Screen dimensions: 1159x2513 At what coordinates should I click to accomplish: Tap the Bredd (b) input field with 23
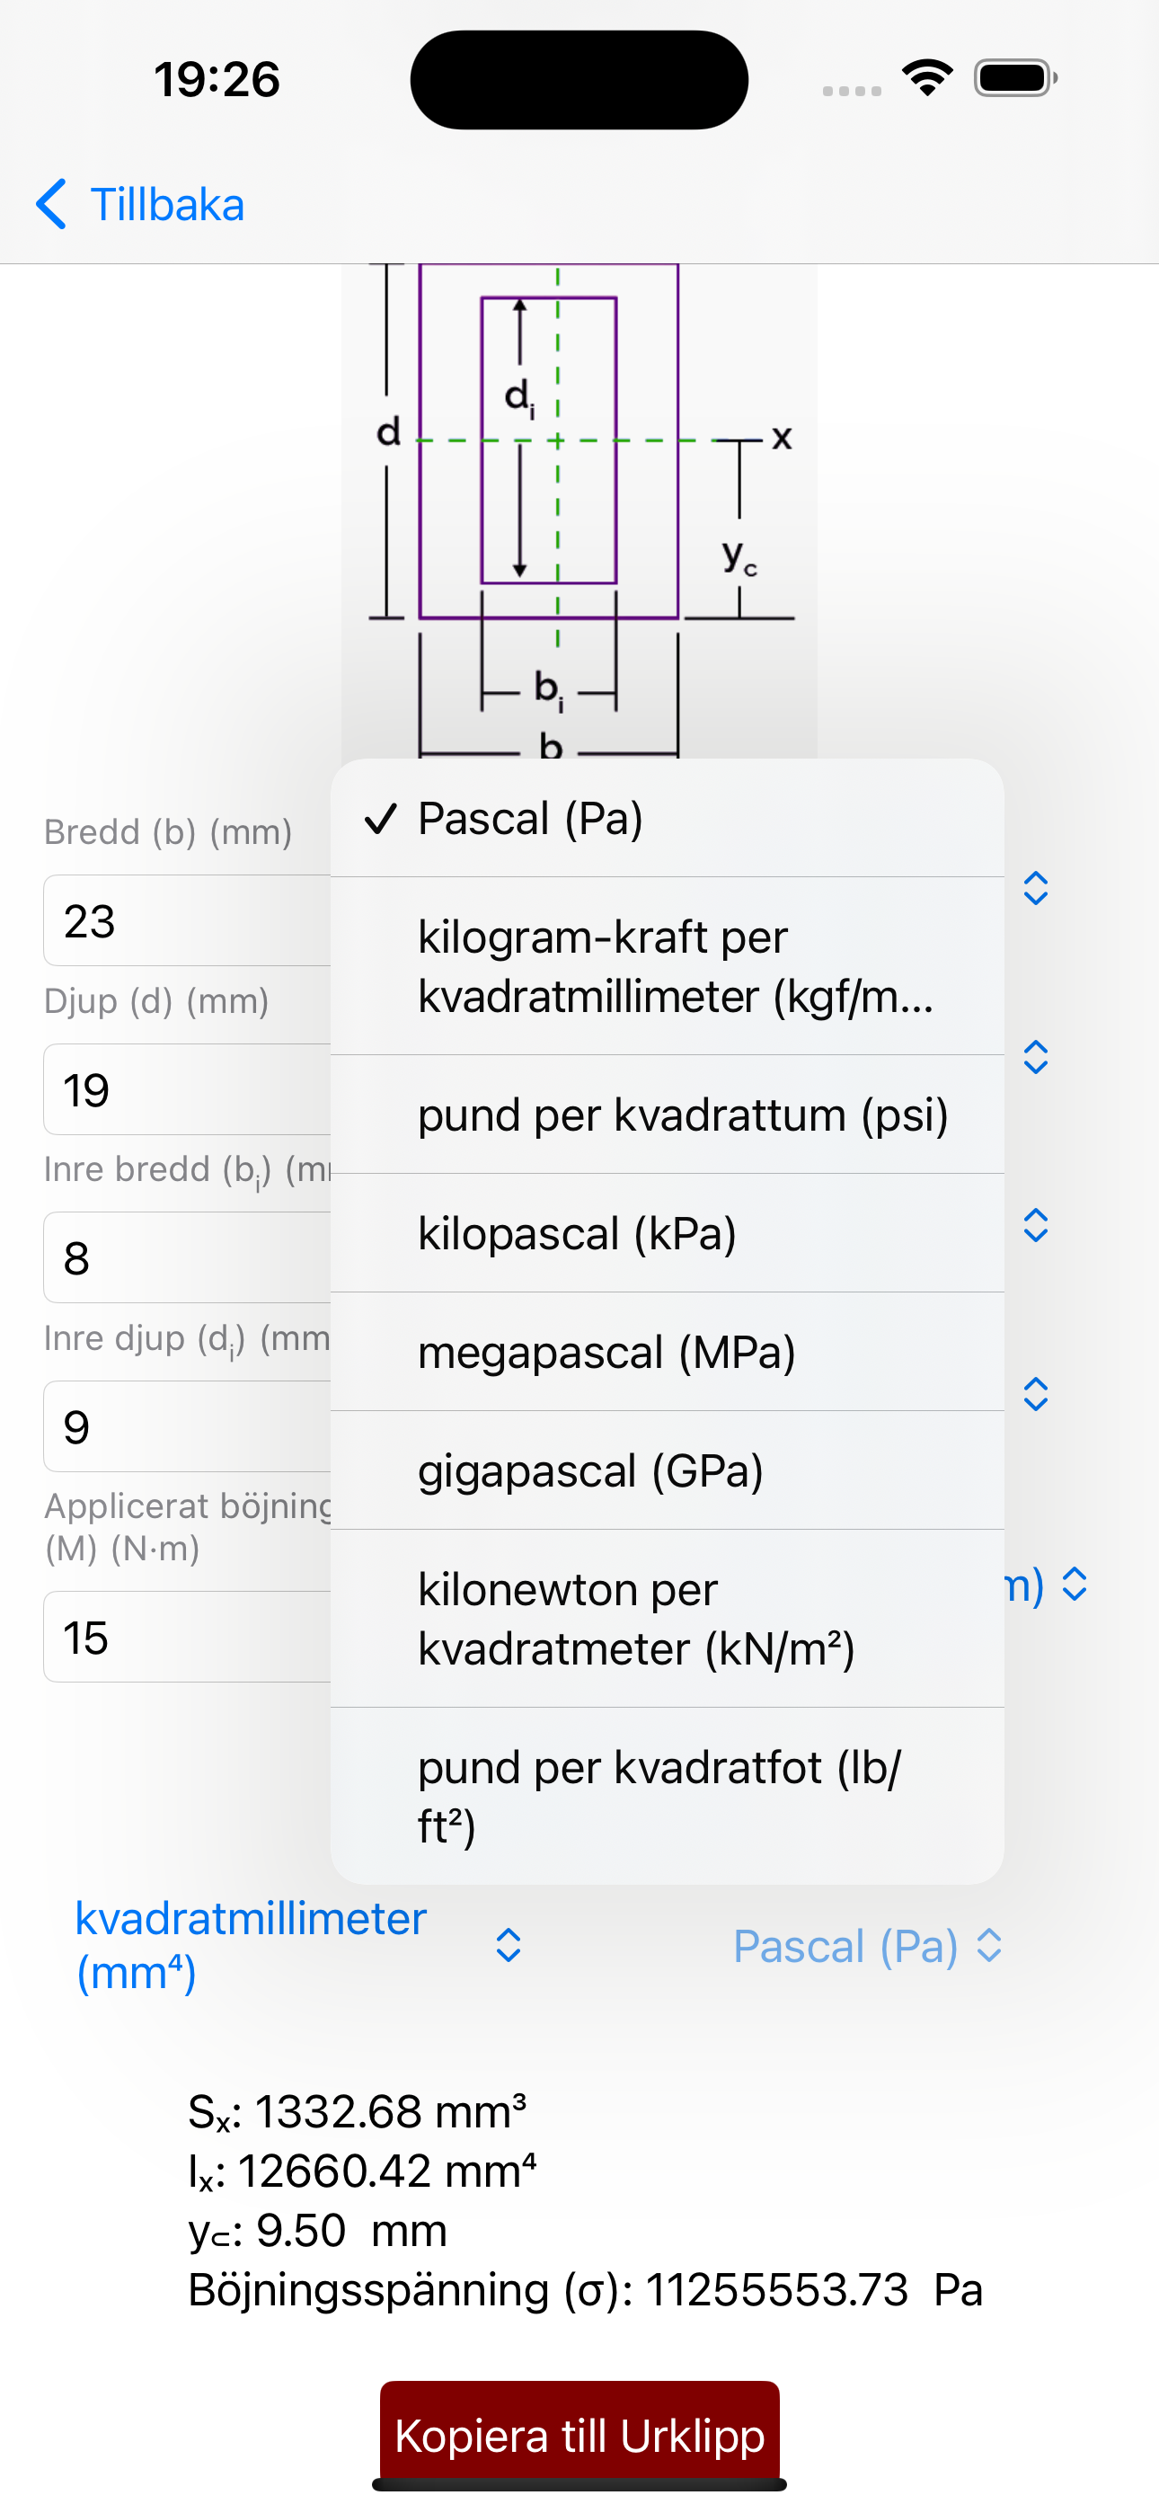[x=187, y=921]
